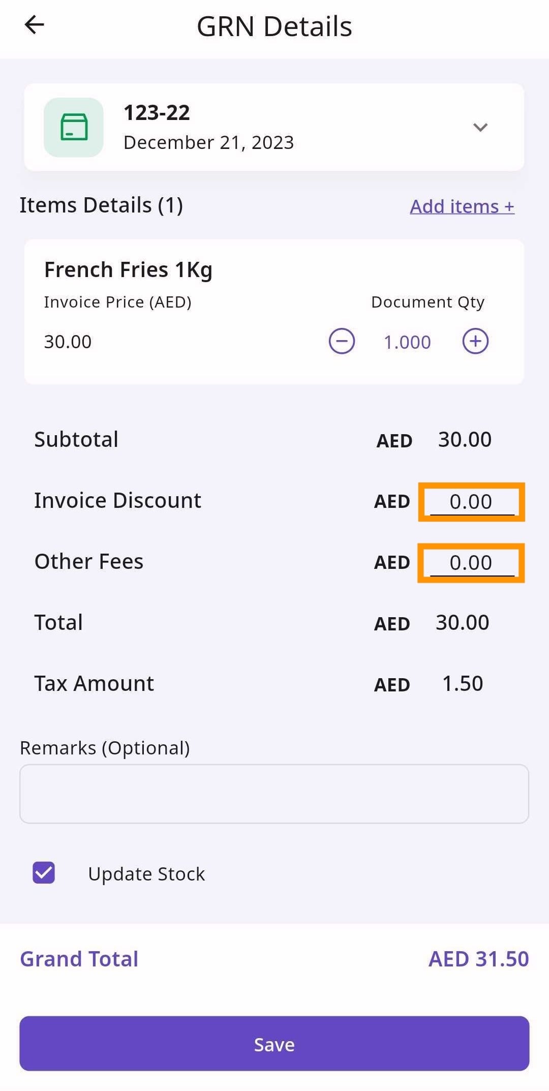
Task: Edit the Other Fees amount field
Action: pyautogui.click(x=471, y=563)
